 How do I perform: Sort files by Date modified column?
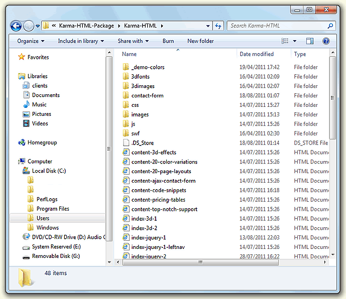click(257, 54)
